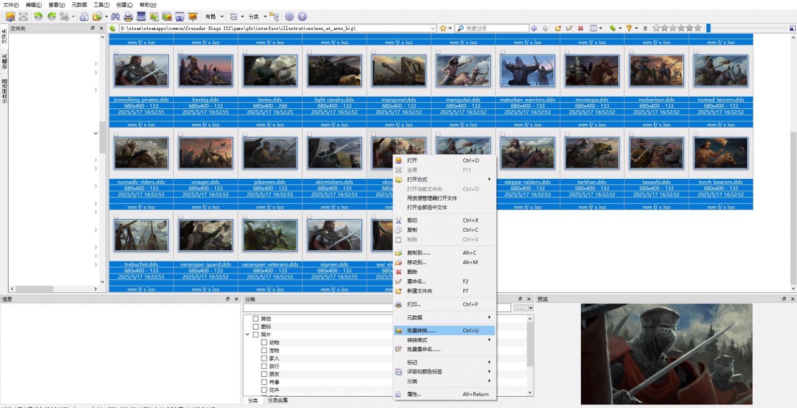Switch to the 分类合集 tab
The width and height of the screenshot is (797, 408).
click(278, 401)
